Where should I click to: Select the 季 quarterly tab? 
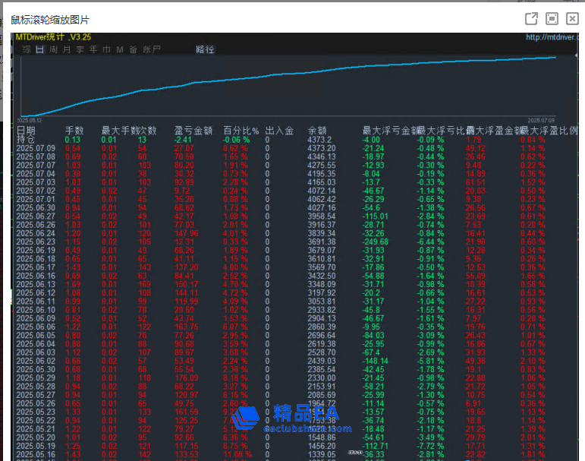(x=80, y=49)
